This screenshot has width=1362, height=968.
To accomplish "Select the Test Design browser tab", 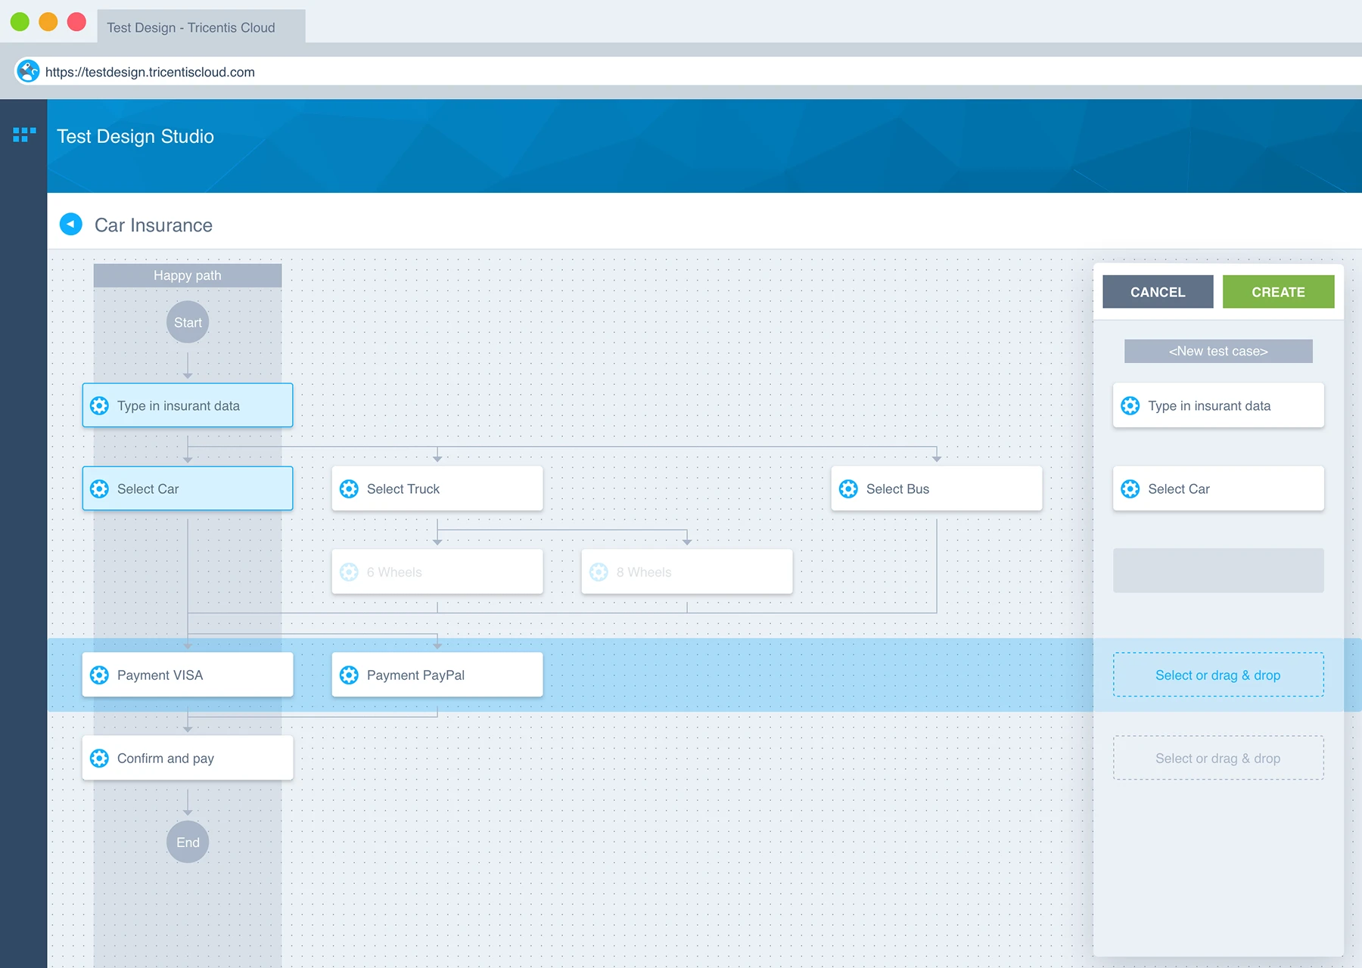I will 191,28.
